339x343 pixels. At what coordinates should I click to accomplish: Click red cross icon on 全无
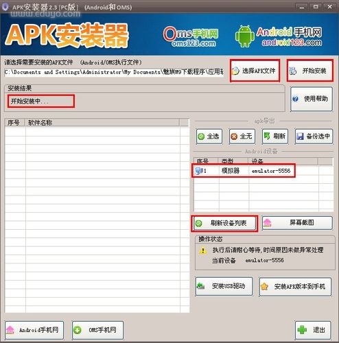234,137
